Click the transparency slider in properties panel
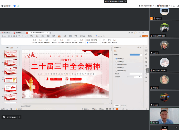 (x=130, y=77)
